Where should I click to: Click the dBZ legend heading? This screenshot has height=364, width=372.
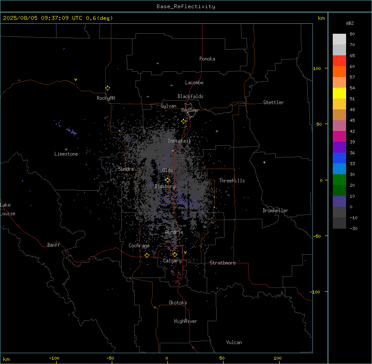350,23
